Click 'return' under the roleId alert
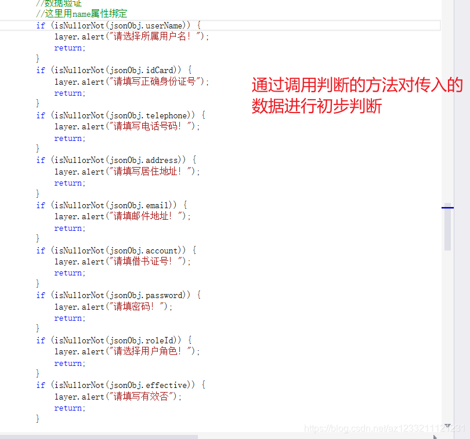Viewport: 470px width, 439px height. pos(68,364)
